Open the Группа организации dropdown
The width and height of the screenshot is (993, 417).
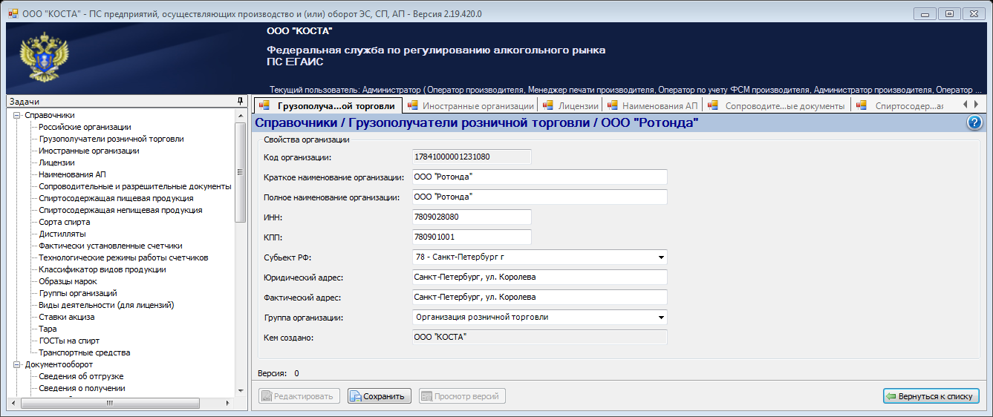(660, 318)
